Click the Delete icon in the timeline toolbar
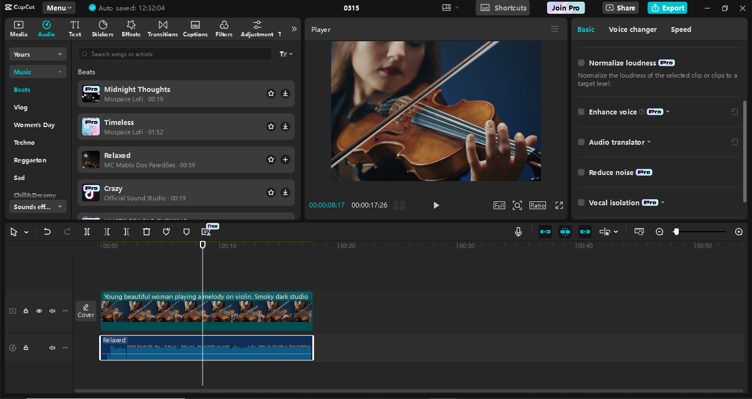Screen dimensions: 752x399 pos(146,232)
